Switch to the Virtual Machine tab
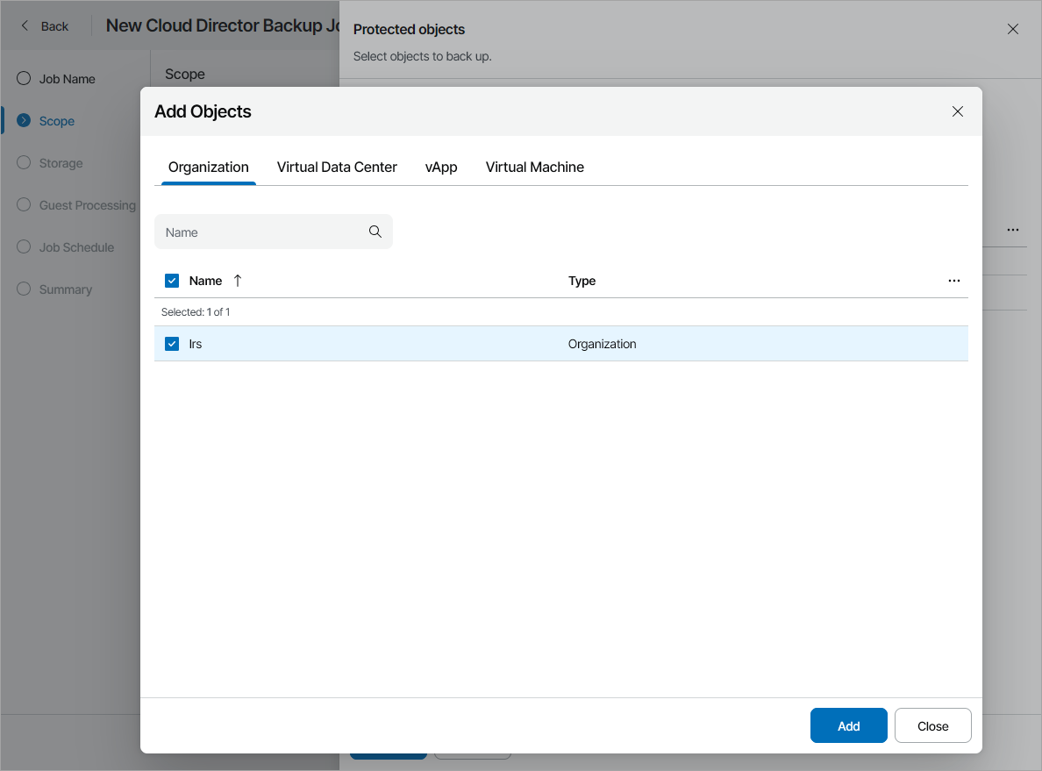Image resolution: width=1042 pixels, height=771 pixels. pyautogui.click(x=534, y=167)
